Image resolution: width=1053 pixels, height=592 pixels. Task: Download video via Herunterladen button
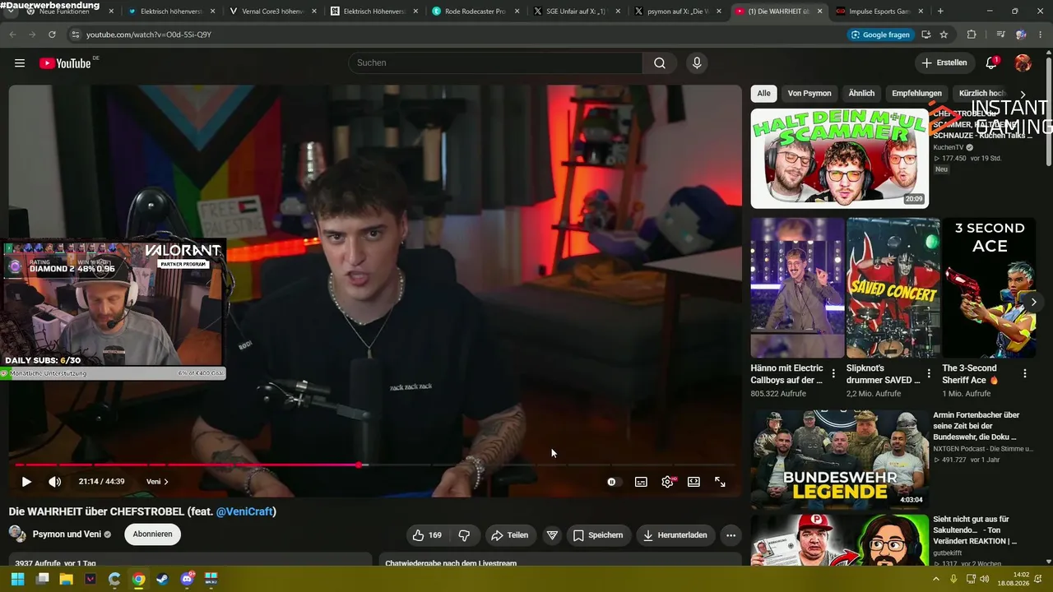click(675, 535)
